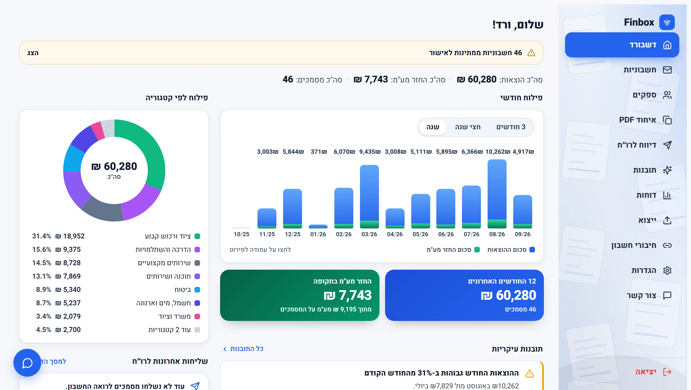Click the 01/26 small bar in chart
This screenshot has height=390, width=691.
coord(318,226)
